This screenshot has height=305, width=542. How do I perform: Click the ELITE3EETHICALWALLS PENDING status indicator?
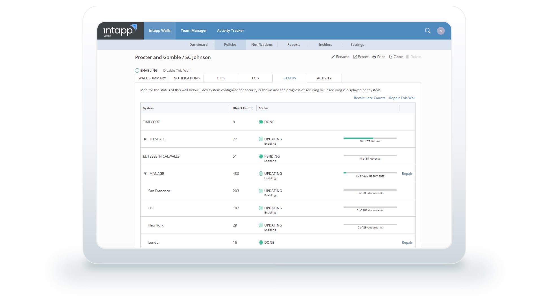tap(261, 156)
